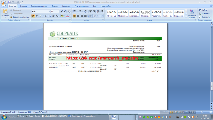Clear formatting with the eraser icon
This screenshot has height=120, width=213.
[x=69, y=11]
